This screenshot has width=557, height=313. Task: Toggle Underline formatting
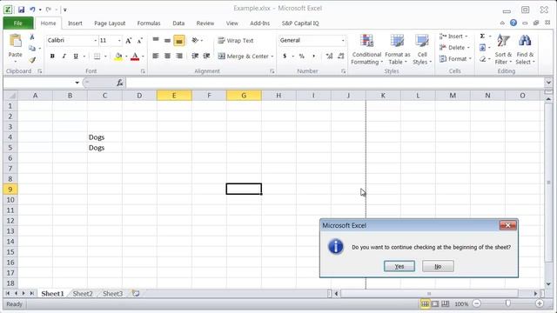point(76,56)
